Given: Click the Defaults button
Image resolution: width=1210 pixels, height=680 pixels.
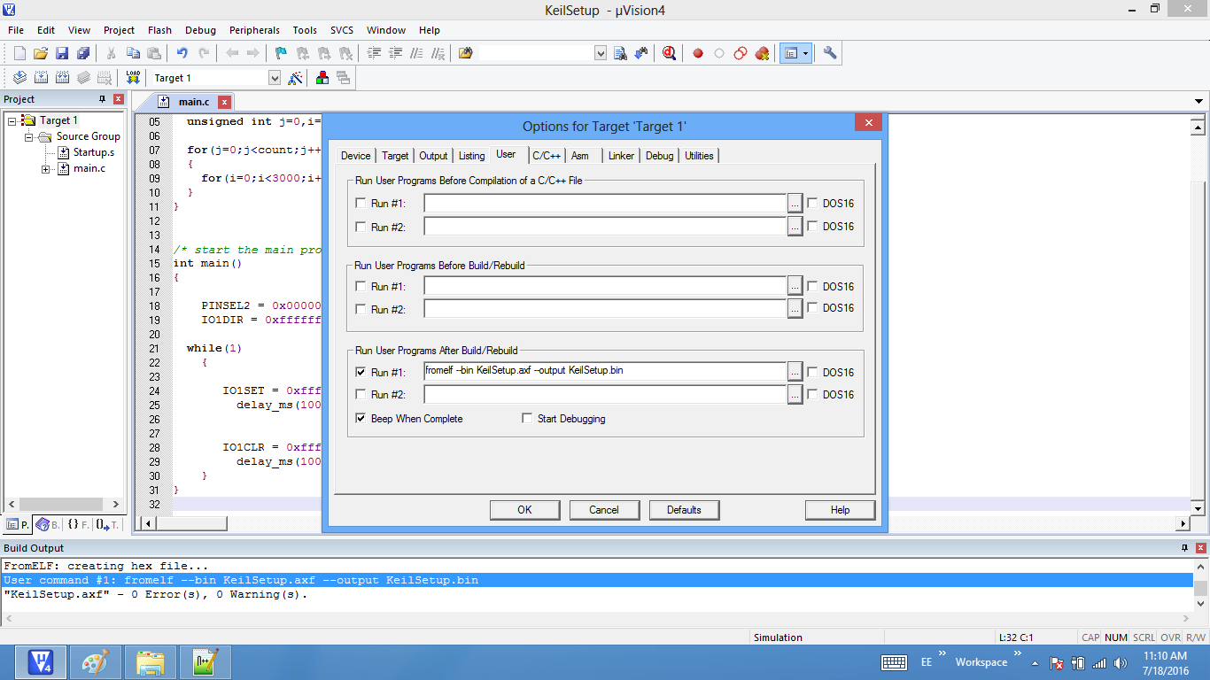Looking at the screenshot, I should click(684, 510).
